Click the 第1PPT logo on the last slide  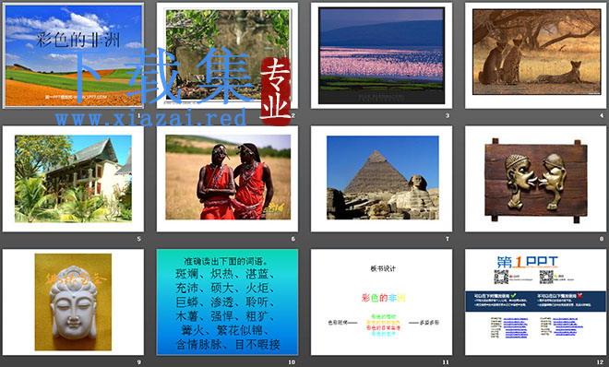528,262
